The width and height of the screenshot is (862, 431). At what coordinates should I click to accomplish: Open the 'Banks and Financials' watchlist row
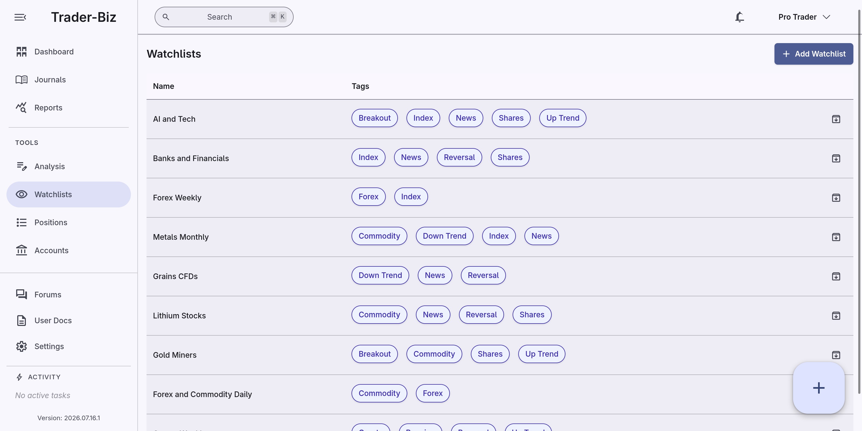pyautogui.click(x=500, y=158)
